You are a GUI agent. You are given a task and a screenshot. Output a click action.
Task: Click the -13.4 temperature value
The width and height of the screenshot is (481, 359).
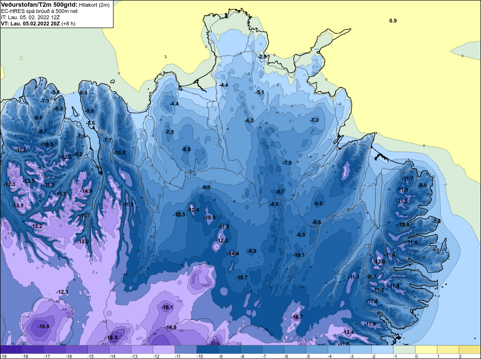[348, 333]
